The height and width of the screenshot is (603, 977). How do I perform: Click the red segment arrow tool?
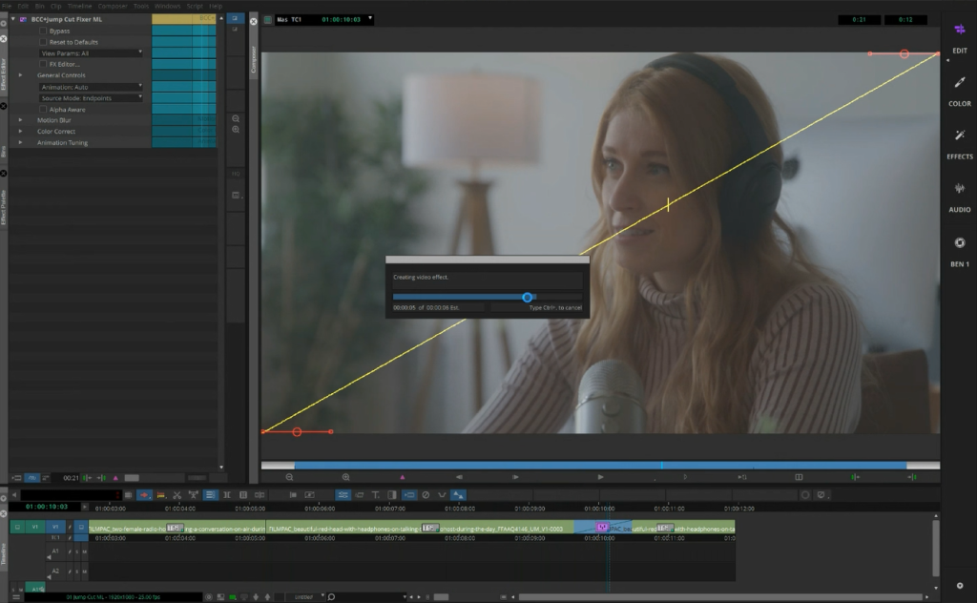click(x=144, y=494)
